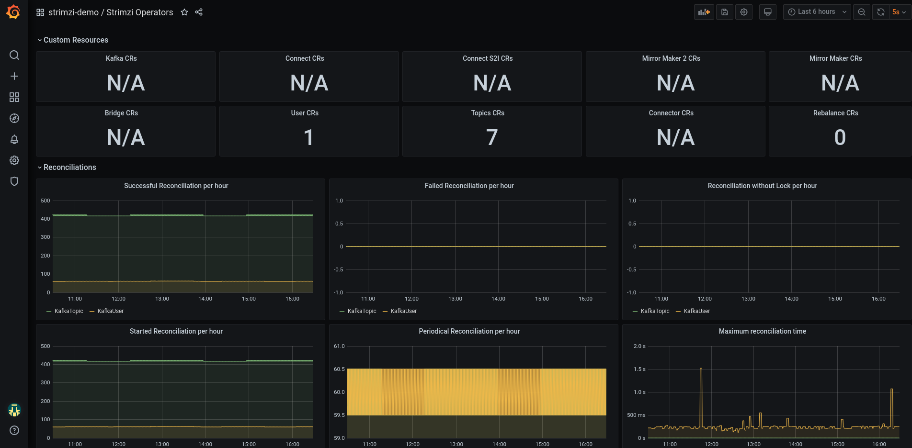This screenshot has width=912, height=448.
Task: Open the Configuration gear in sidebar
Action: pos(14,160)
